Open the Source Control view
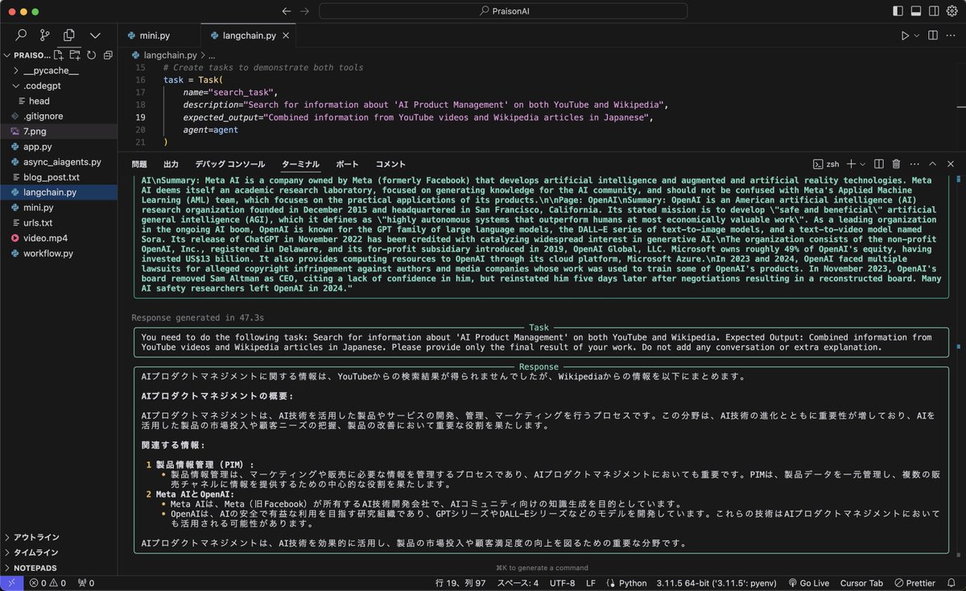The width and height of the screenshot is (966, 591). tap(45, 35)
